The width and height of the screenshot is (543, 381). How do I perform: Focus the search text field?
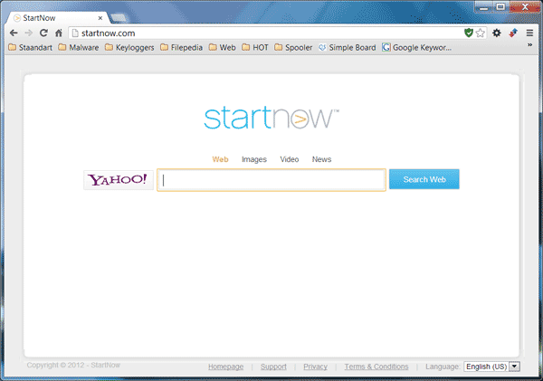[271, 180]
